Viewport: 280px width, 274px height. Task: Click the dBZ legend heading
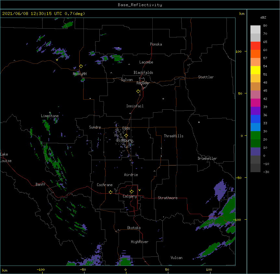(x=263, y=18)
